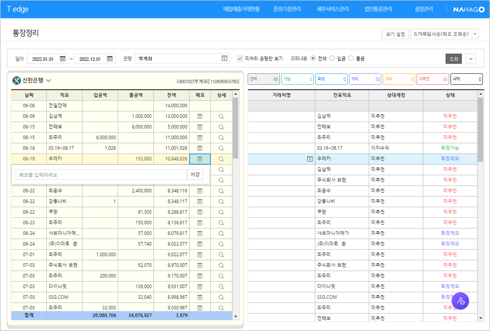Click the detail magnifier icon on the 전태보 row
This screenshot has width=490, height=331.
tap(221, 127)
